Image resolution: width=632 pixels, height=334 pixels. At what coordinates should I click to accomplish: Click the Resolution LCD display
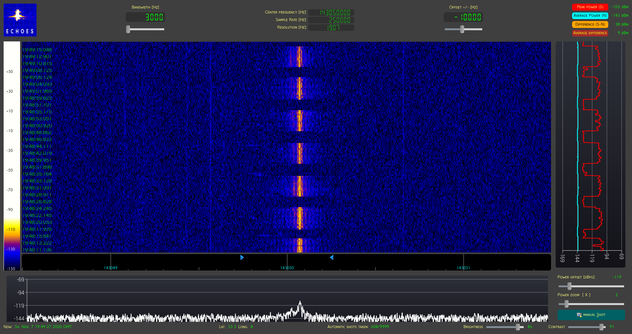click(x=331, y=28)
